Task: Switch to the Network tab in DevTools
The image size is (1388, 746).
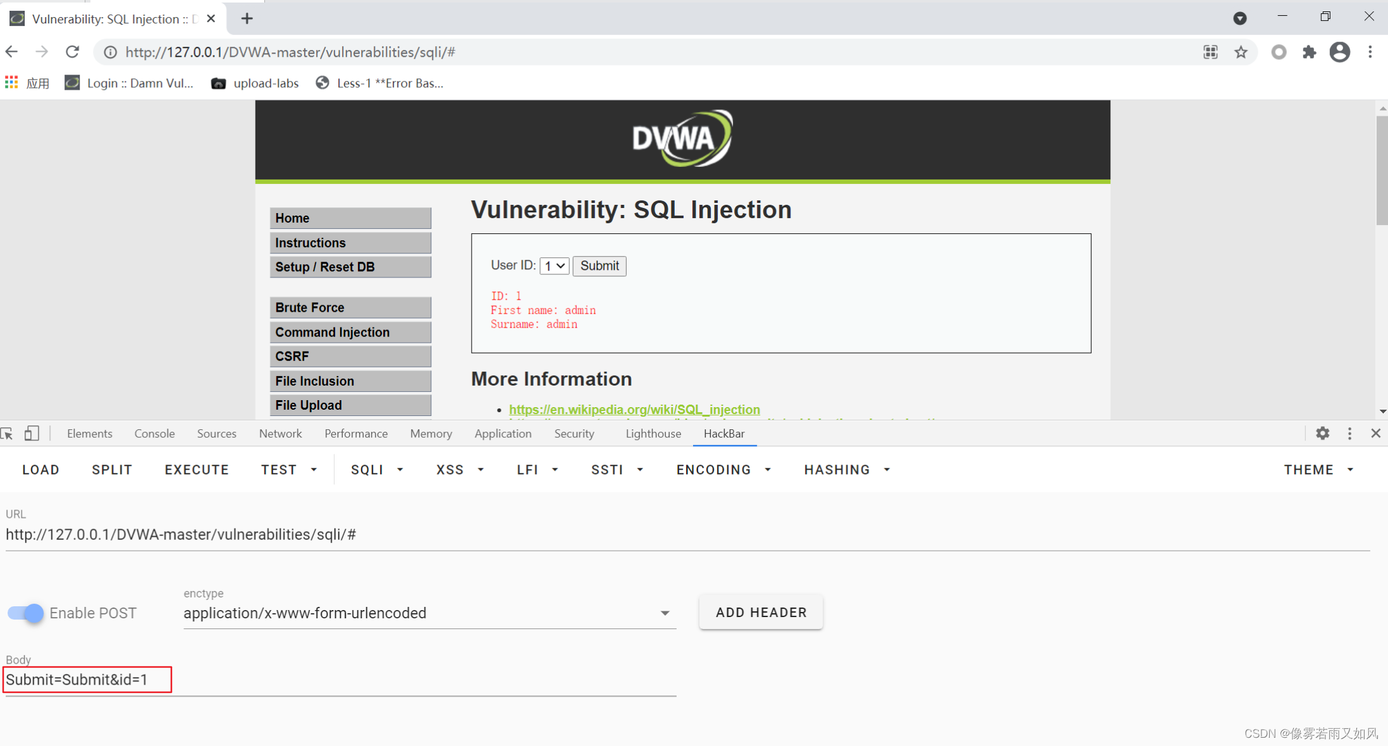Action: pos(280,433)
